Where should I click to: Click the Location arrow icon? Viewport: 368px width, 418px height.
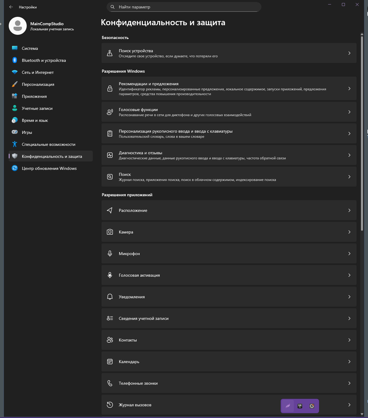point(110,210)
